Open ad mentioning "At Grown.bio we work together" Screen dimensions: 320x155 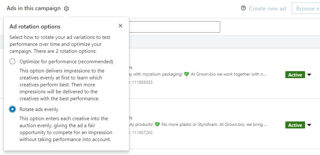click(228, 74)
